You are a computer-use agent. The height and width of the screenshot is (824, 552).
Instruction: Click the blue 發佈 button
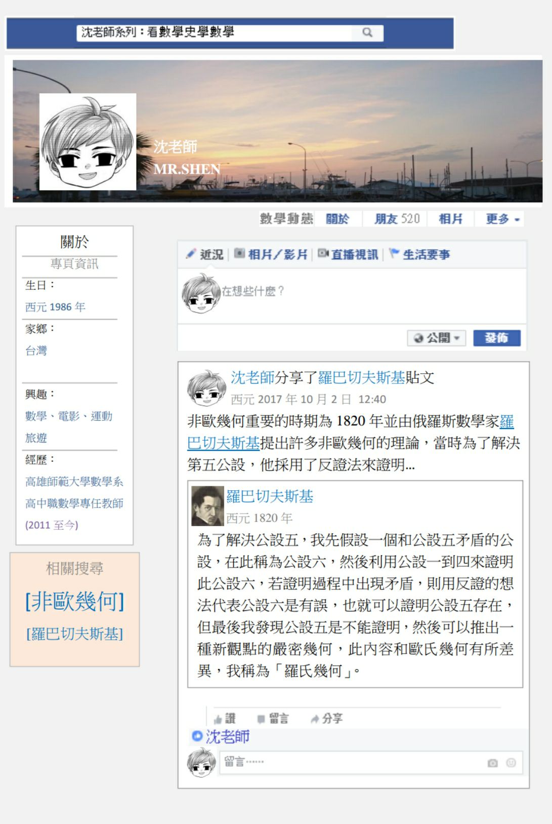496,338
